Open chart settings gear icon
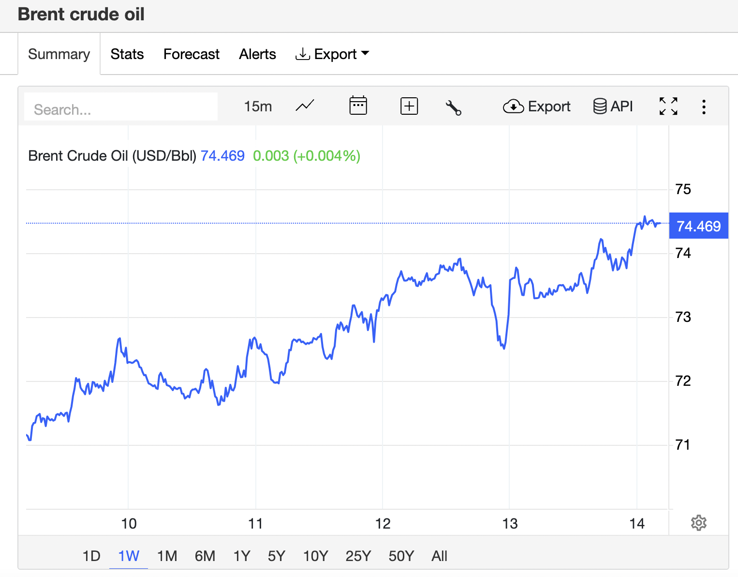The image size is (738, 577). [699, 523]
